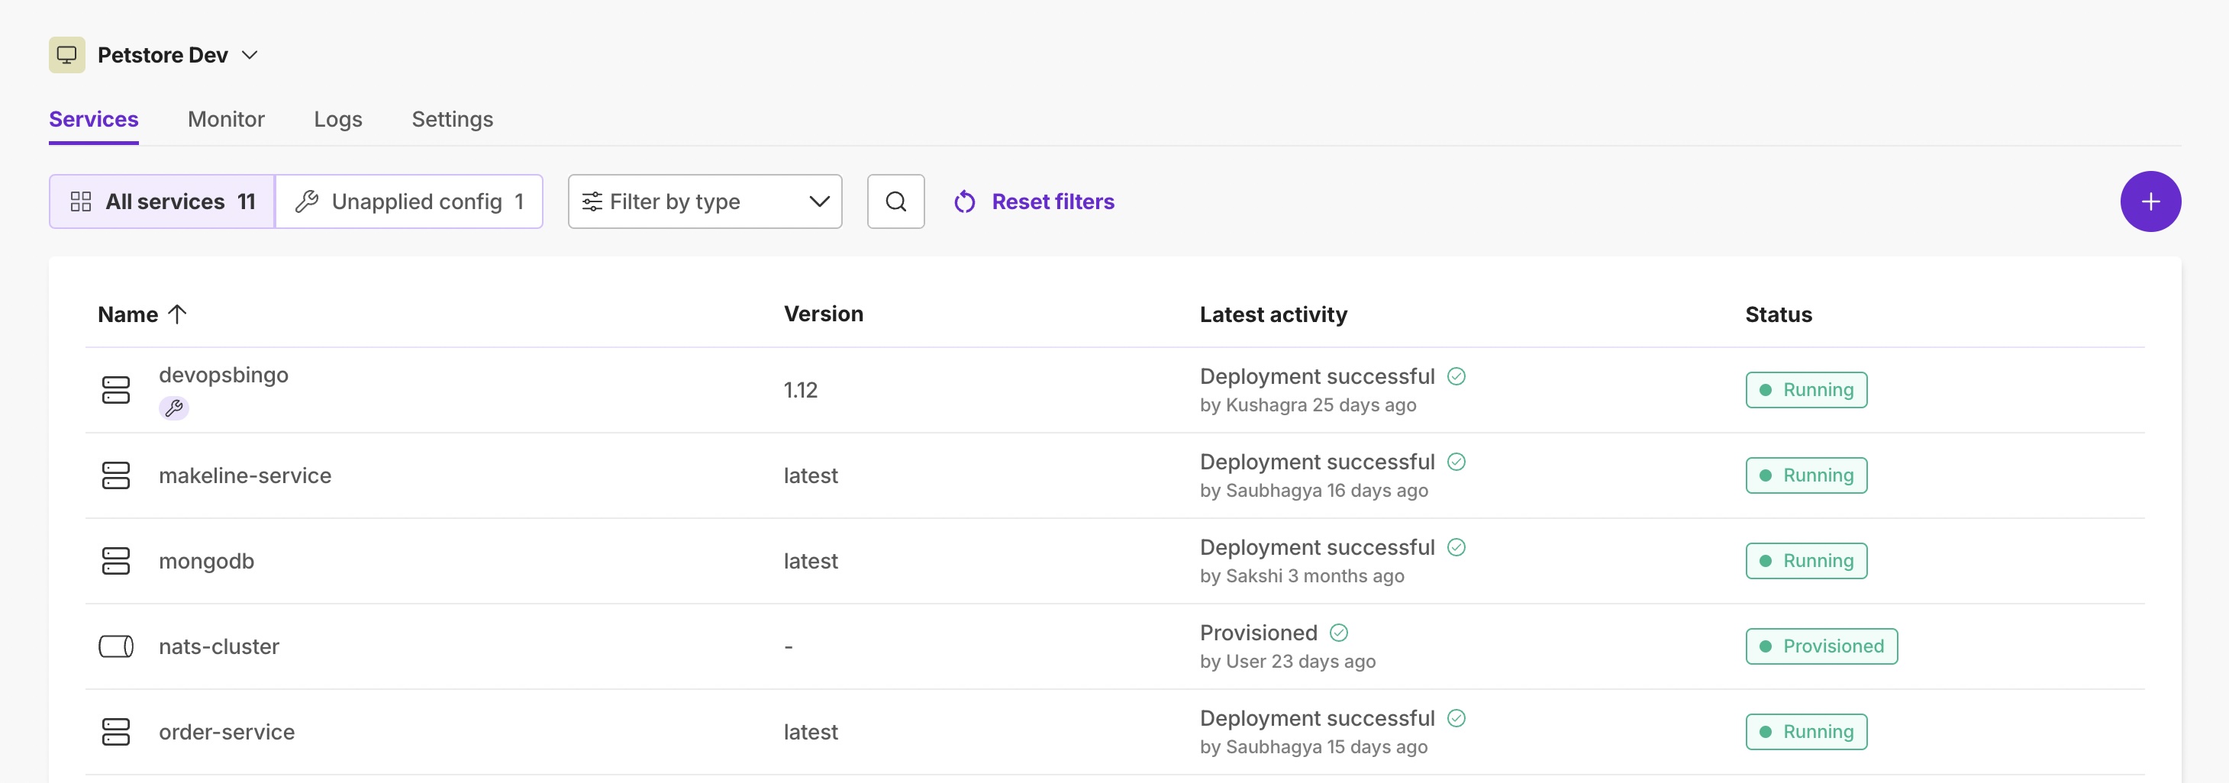Click the Latest activity column header
This screenshot has width=2229, height=783.
coord(1273,314)
